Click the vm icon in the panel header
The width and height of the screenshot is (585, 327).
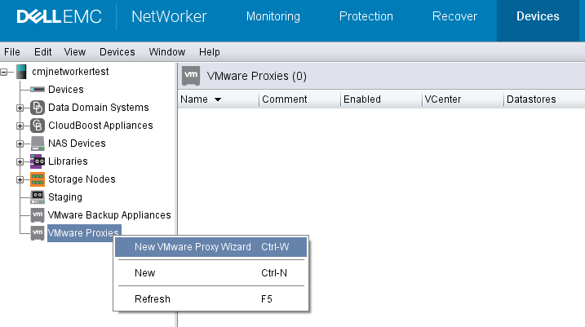click(191, 76)
